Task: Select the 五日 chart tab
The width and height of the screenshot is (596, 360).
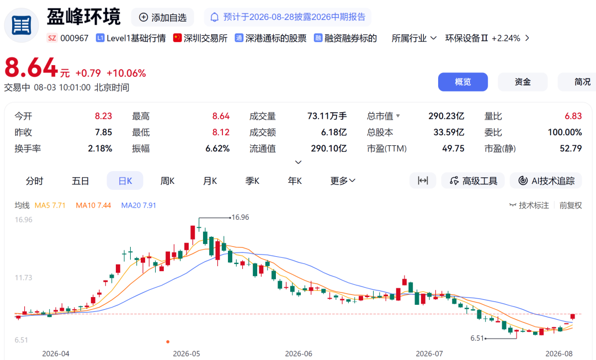Action: 80,181
